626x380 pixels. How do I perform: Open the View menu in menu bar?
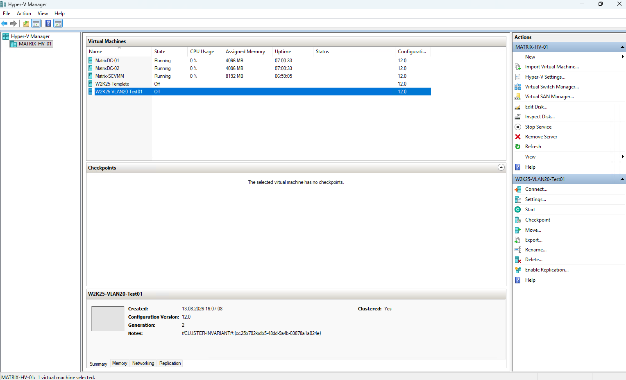[43, 14]
